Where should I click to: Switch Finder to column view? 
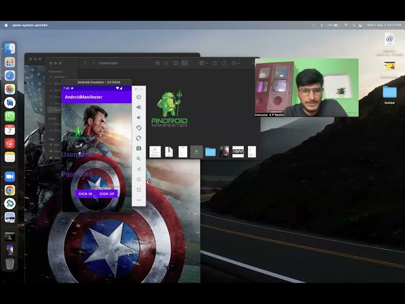point(175,63)
